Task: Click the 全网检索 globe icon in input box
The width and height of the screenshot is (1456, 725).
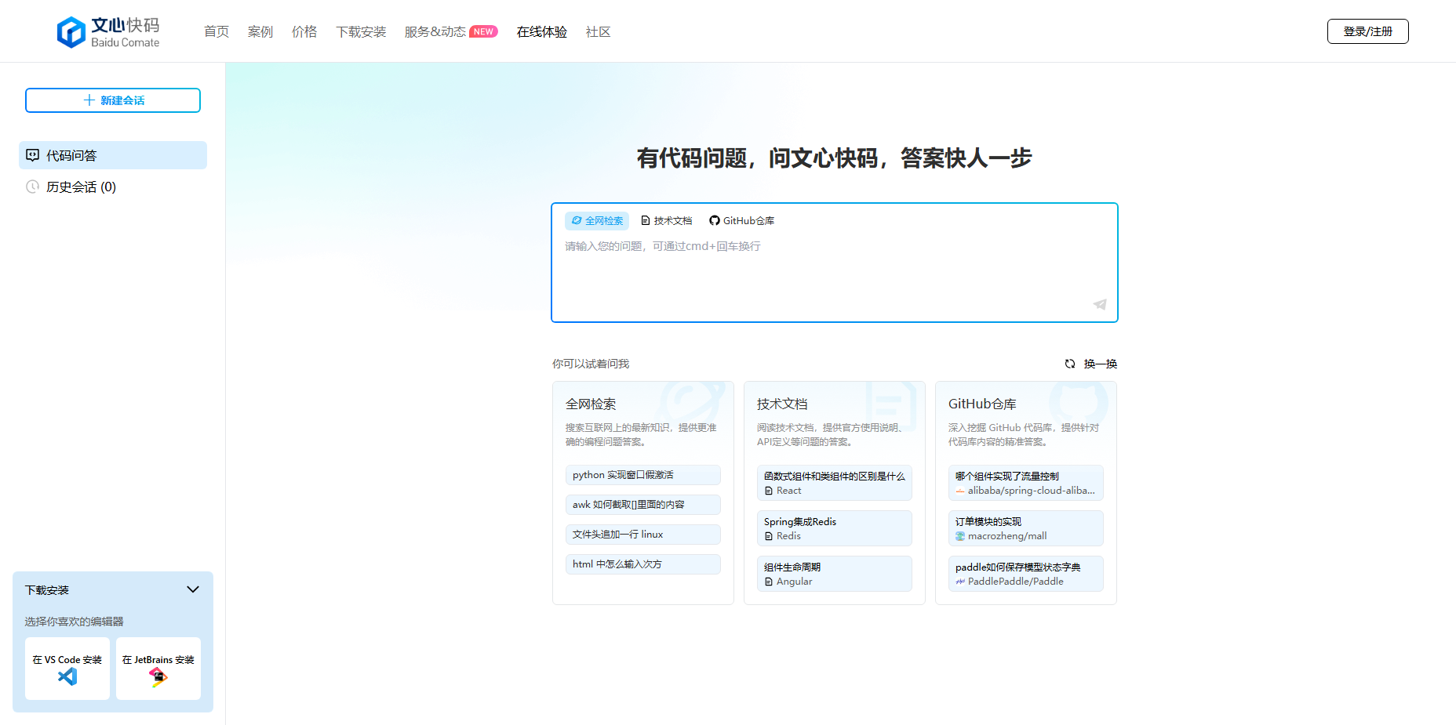Action: (x=577, y=221)
